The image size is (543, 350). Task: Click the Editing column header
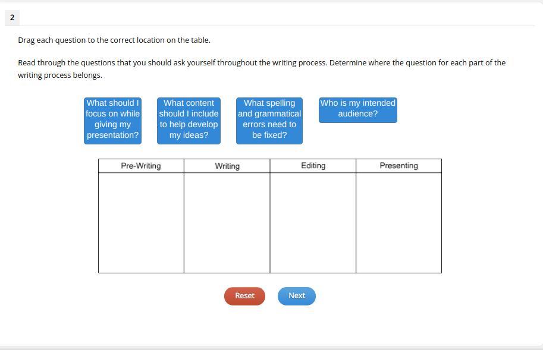pyautogui.click(x=313, y=166)
